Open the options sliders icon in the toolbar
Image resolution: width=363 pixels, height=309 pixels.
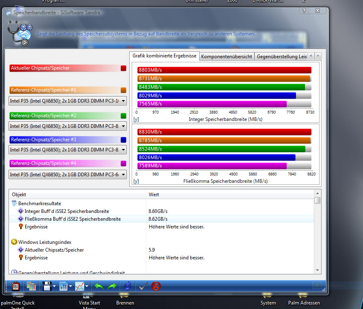tap(15, 286)
